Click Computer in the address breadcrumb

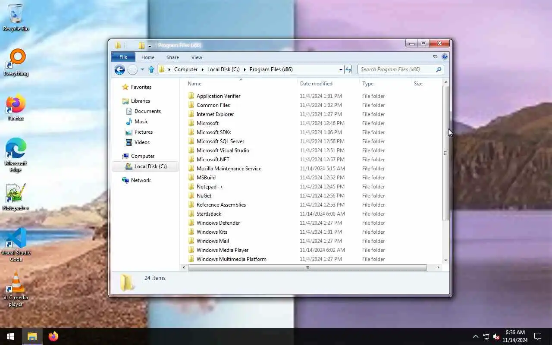[186, 69]
